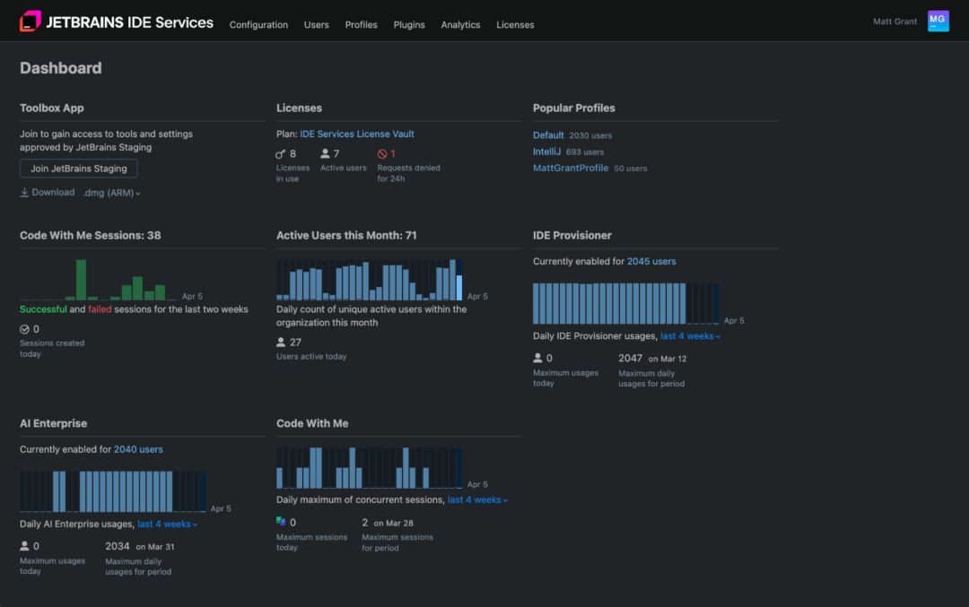The height and width of the screenshot is (607, 969).
Task: Click the key icon for licenses in use
Action: pyautogui.click(x=281, y=153)
